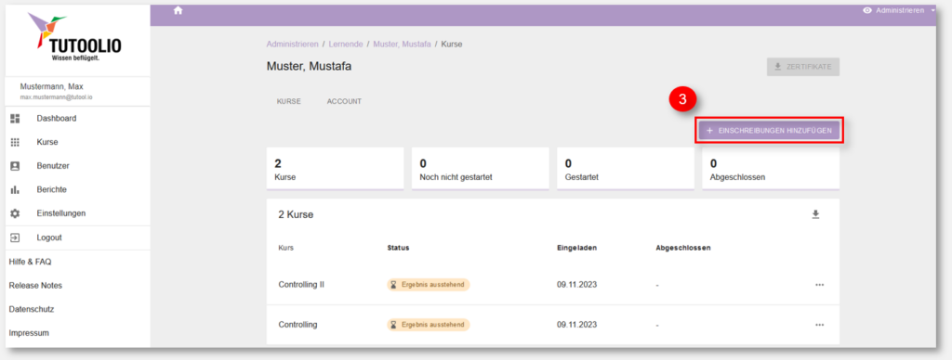Open the Dashboard sidebar icon
Screen dimensions: 952x360
[15, 118]
